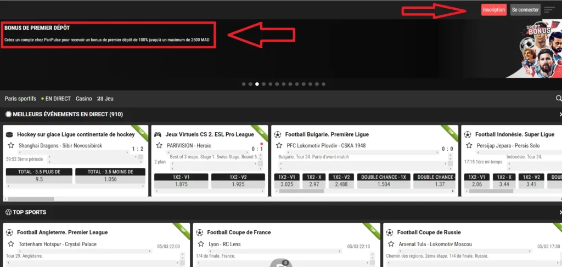The height and width of the screenshot is (267, 562).
Task: Bet Persis Solo V2 at 3.41
Action: click(531, 181)
